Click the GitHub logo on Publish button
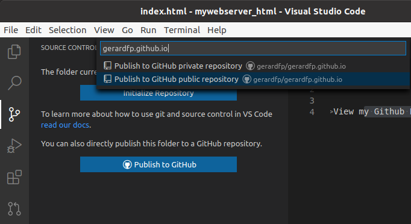The width and height of the screenshot is (411, 224). coord(127,164)
